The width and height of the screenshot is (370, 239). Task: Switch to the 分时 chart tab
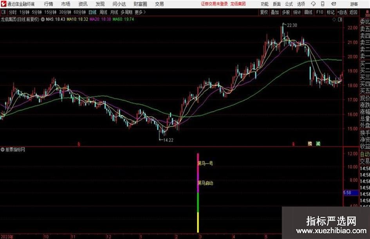(13, 12)
